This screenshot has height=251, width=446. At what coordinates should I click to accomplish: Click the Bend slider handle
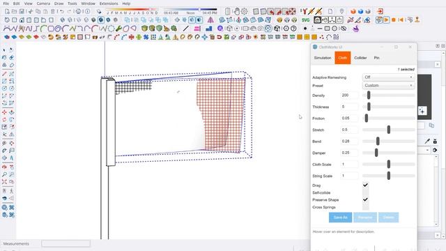point(378,141)
